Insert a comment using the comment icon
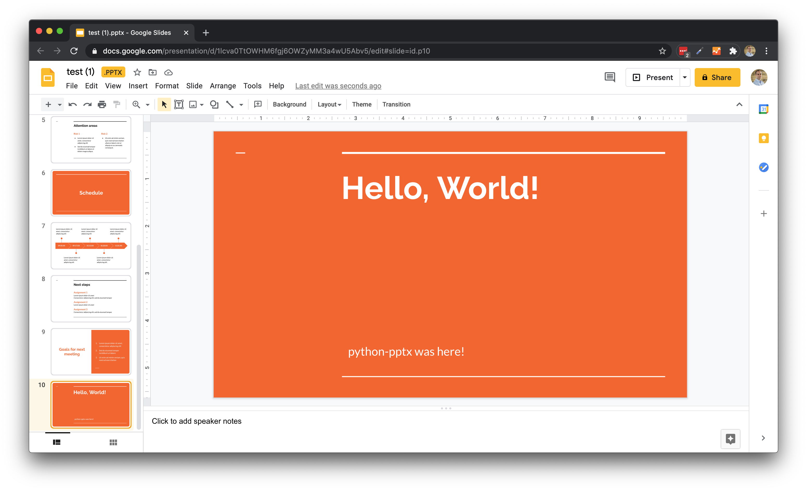Screen dimensions: 807x491 (258, 104)
